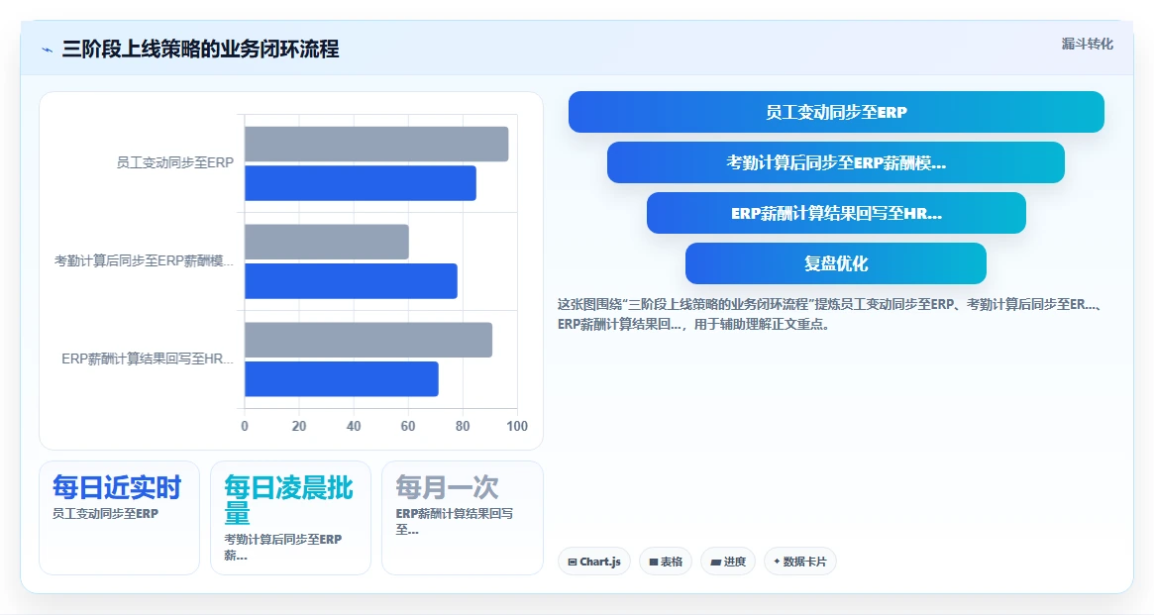1154x615 pixels.
Task: Click the x-axis value 0
Action: [245, 426]
